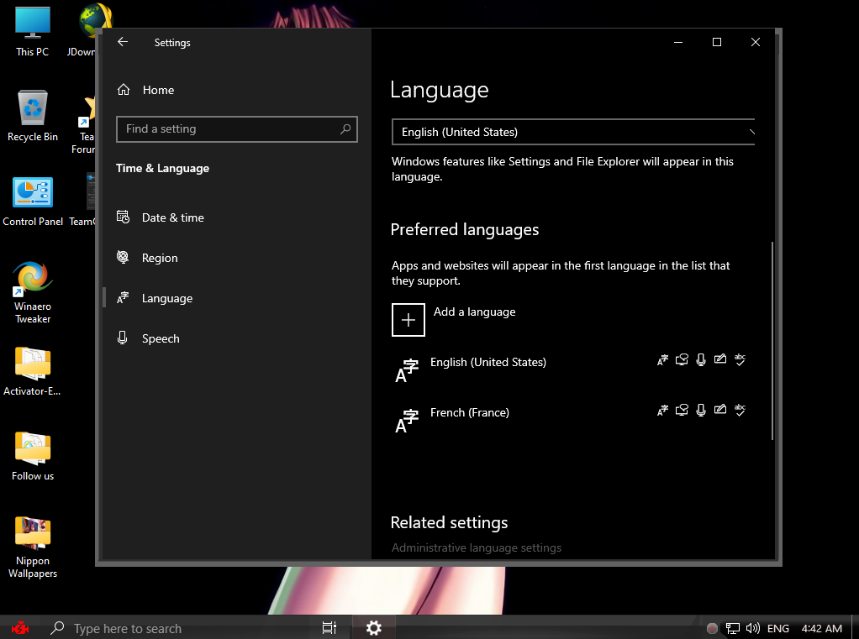Go to Settings Home
Image resolution: width=859 pixels, height=639 pixels.
point(157,90)
